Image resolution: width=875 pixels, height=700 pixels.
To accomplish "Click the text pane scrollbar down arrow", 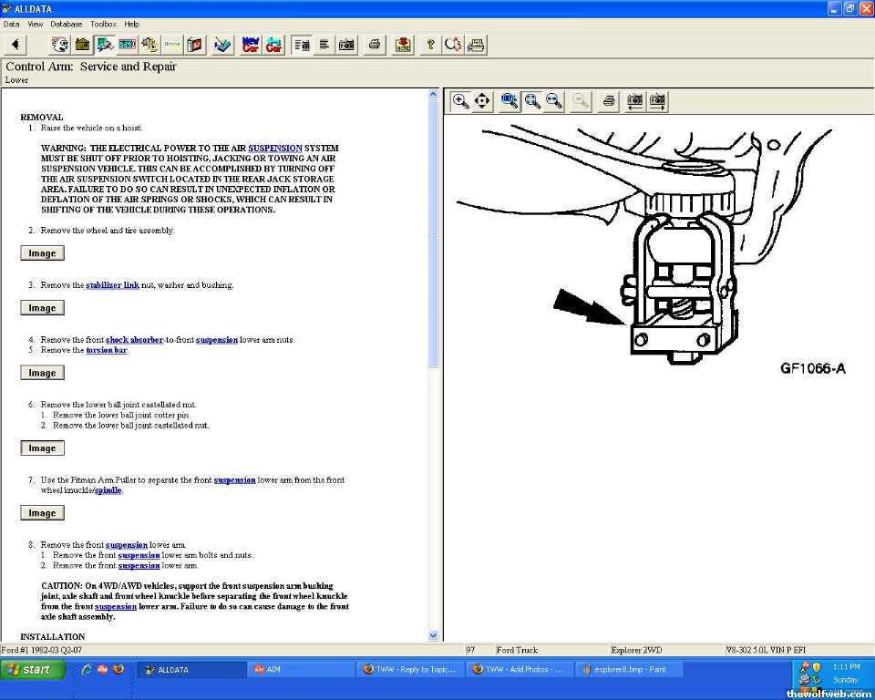I will (433, 635).
